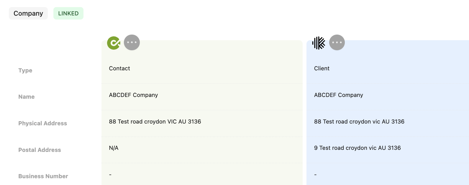
Task: Click the green circular app logo icon
Action: [x=114, y=43]
